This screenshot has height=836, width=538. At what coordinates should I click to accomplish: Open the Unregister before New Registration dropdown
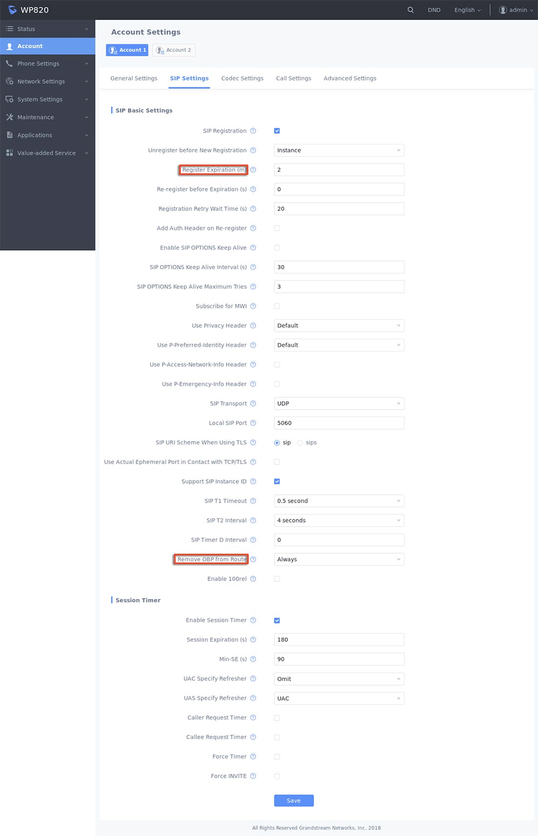339,150
